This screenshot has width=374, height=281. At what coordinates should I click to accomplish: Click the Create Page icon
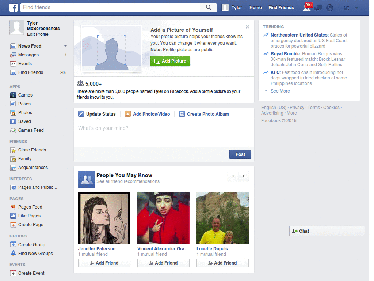tap(13, 225)
